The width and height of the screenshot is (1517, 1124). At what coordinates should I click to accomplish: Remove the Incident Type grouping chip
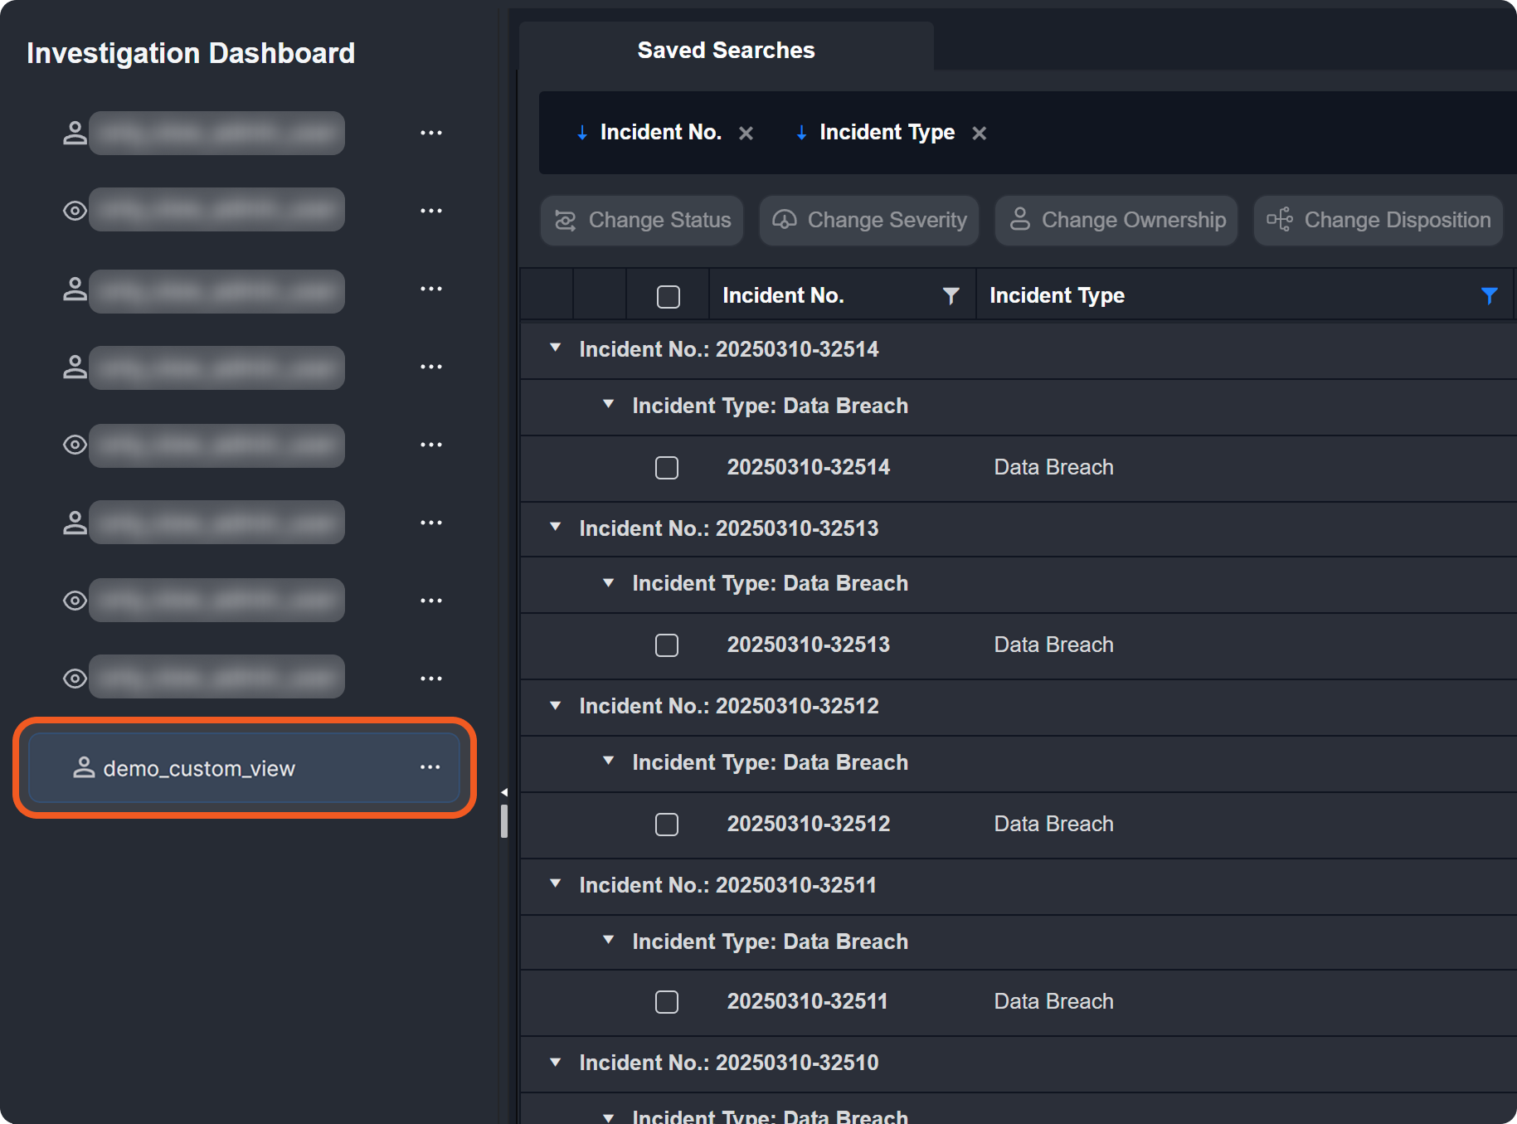click(x=979, y=133)
